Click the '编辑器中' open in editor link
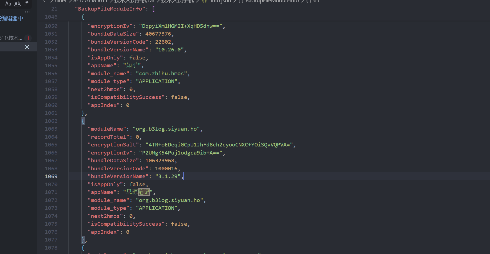This screenshot has width=490, height=254. (11, 18)
